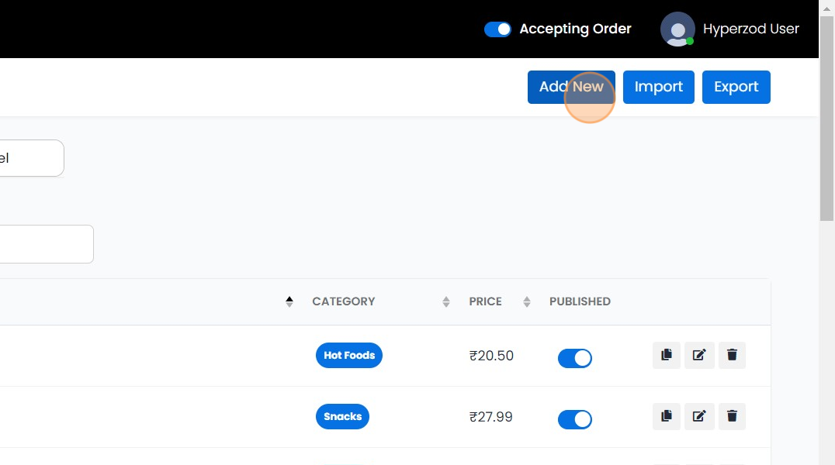835x465 pixels.
Task: Click the scrollbar up arrow
Action: (x=826, y=7)
